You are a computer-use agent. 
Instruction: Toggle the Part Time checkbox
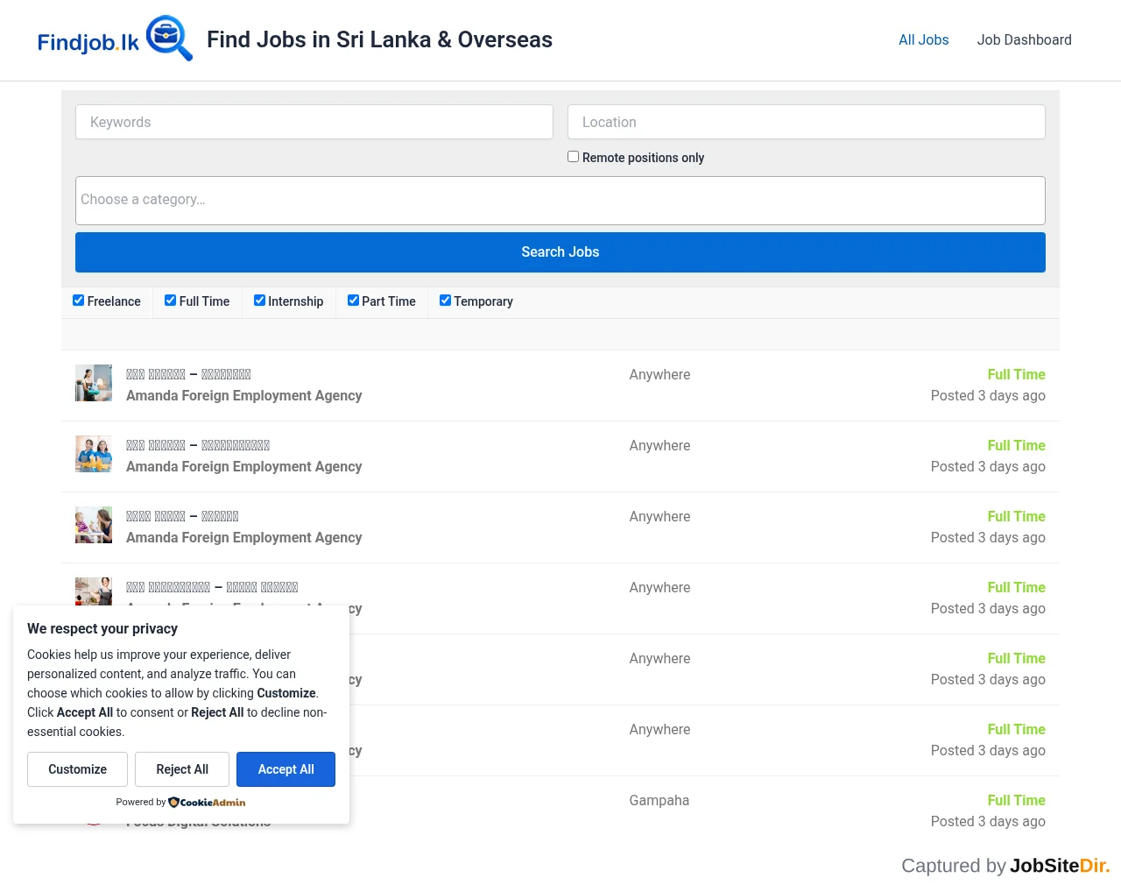(x=354, y=301)
